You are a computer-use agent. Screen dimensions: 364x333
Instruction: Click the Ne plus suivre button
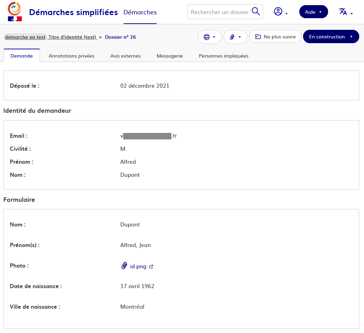(x=275, y=37)
